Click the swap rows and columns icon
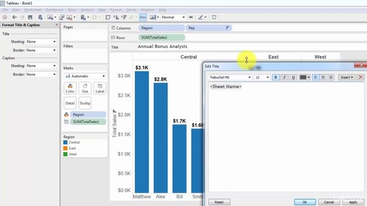The height and width of the screenshot is (206, 367). [x=108, y=17]
